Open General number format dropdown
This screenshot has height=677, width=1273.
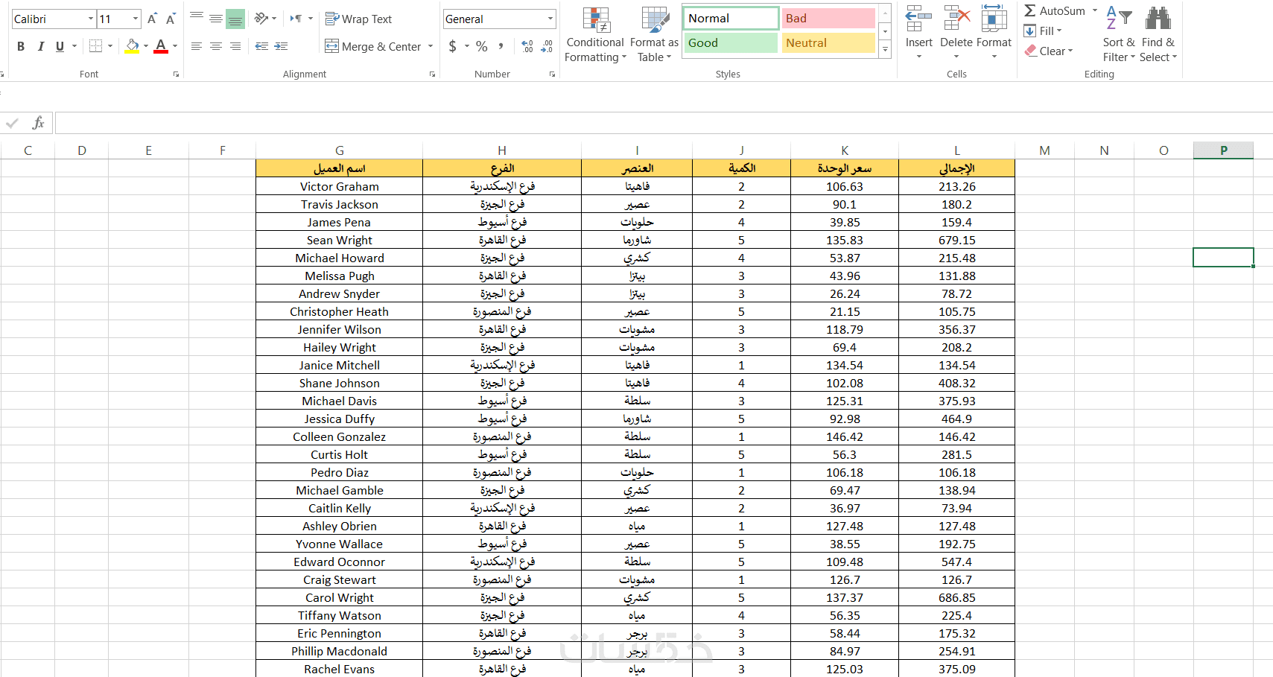coord(550,19)
